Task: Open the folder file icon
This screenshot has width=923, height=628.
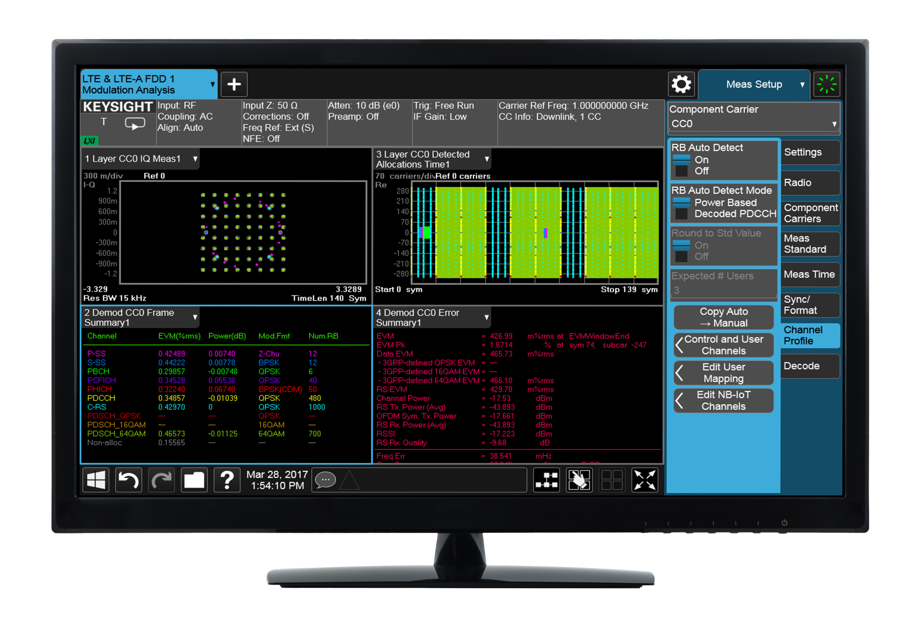Action: click(194, 480)
